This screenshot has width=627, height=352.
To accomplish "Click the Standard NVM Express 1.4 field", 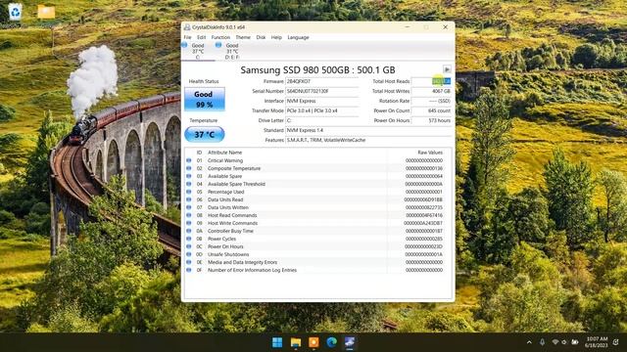I will (x=368, y=130).
